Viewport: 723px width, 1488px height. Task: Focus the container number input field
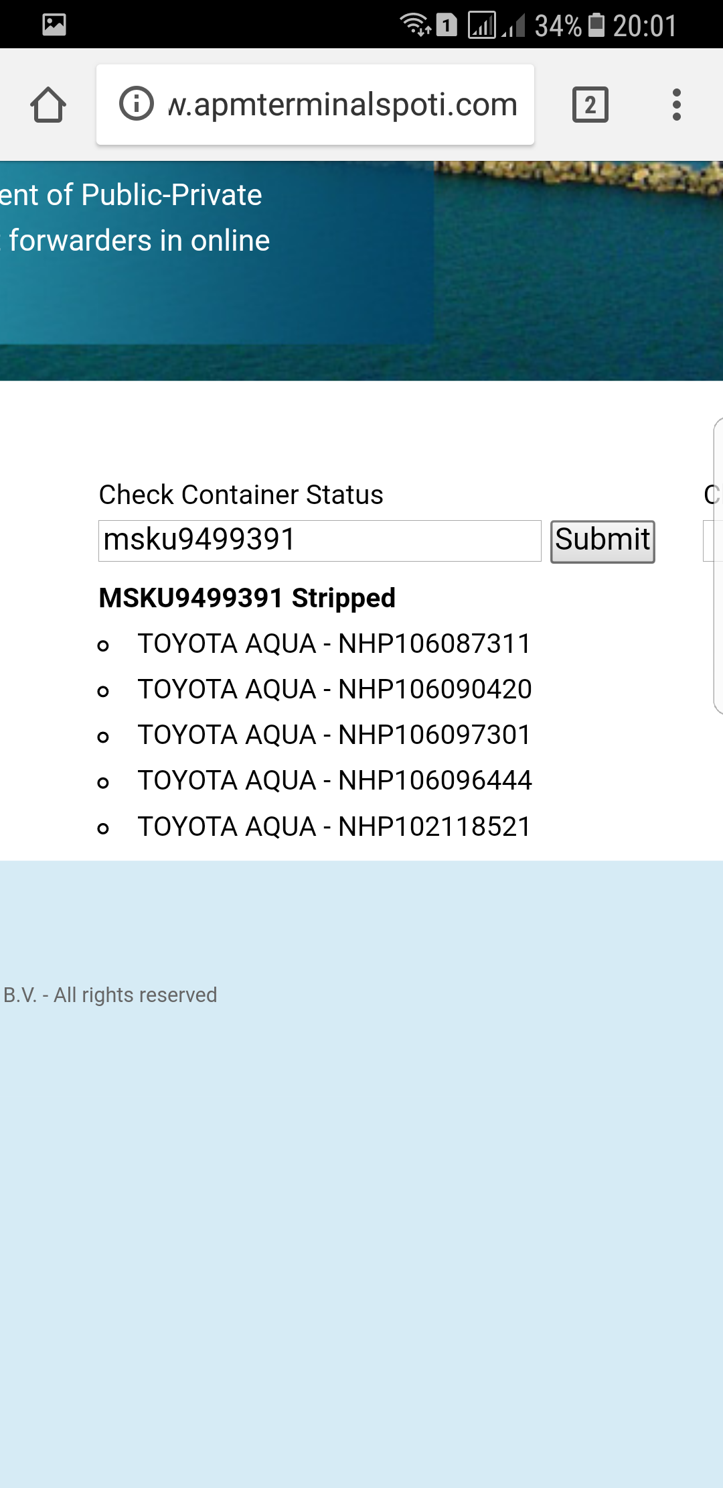(319, 540)
